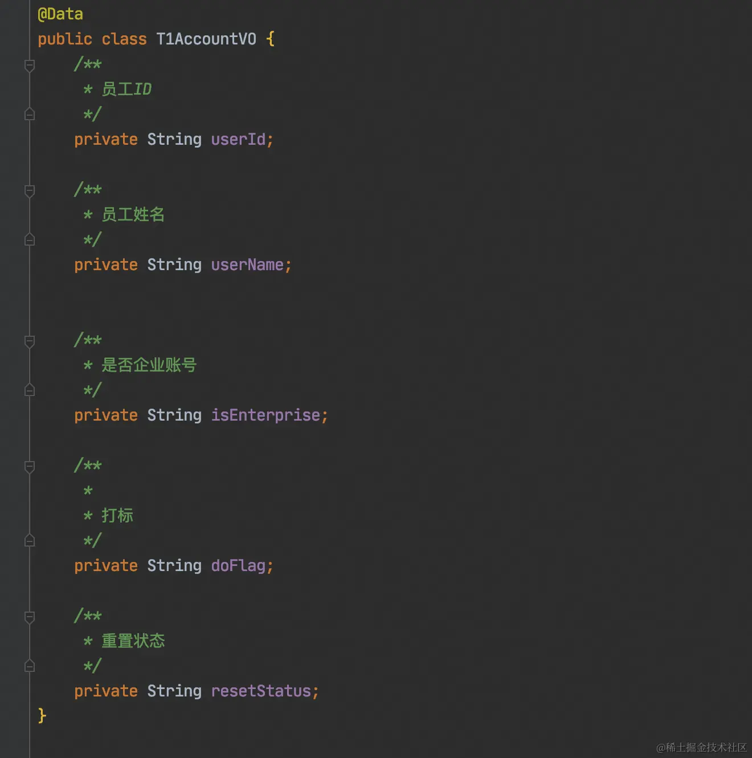Click the userId field name

tap(238, 139)
